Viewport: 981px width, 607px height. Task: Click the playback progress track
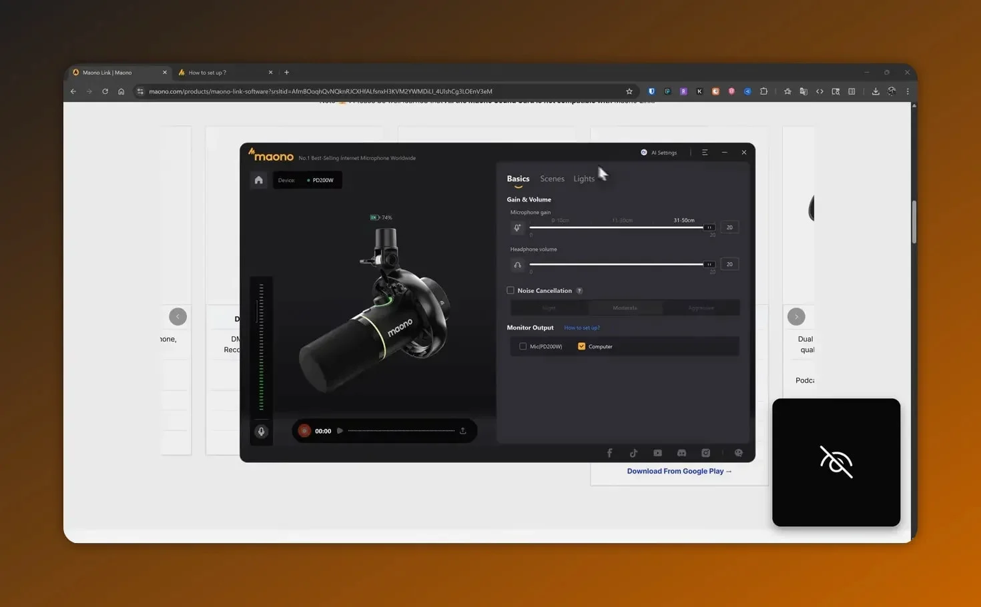pos(401,431)
